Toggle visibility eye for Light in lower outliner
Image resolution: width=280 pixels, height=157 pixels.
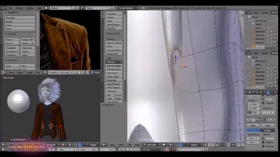(x=268, y=68)
